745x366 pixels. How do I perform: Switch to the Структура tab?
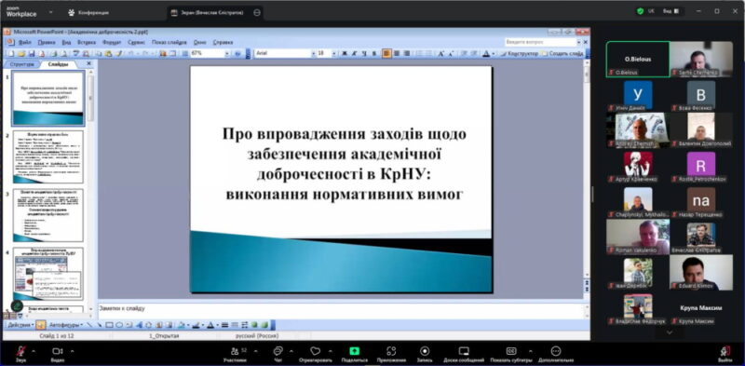(x=21, y=63)
